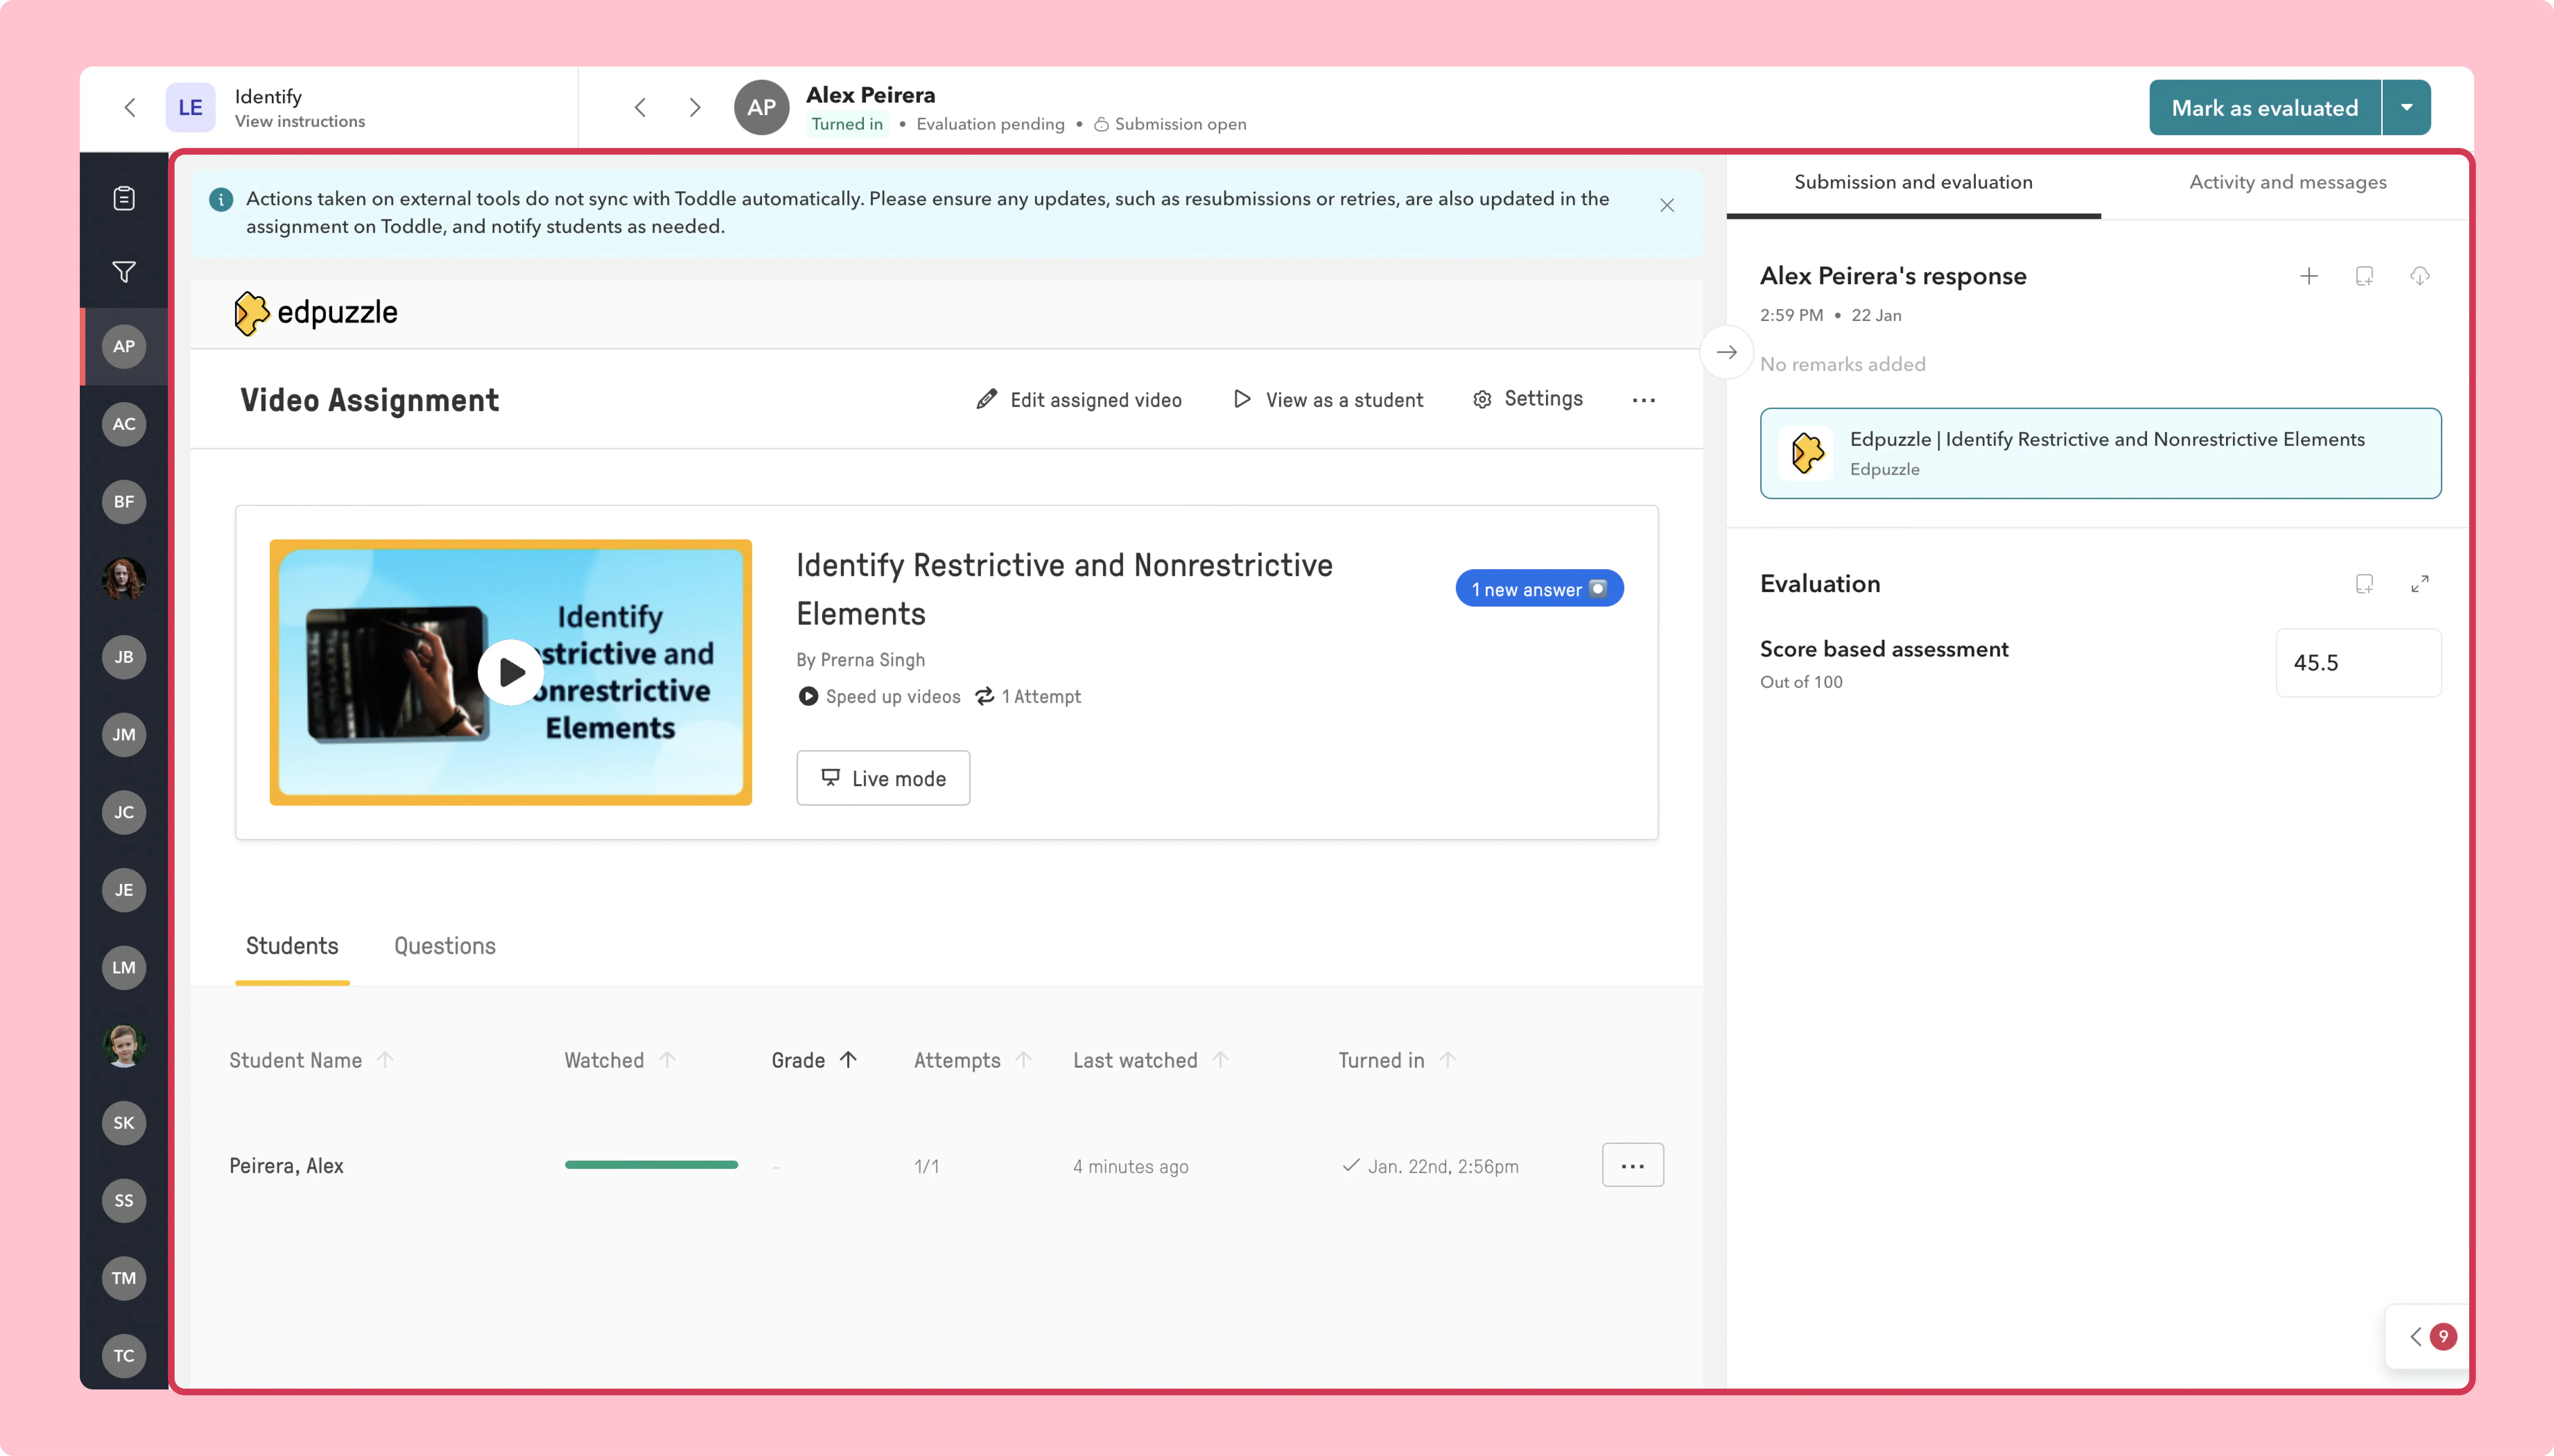Go to previous student arrow
2554x1456 pixels.
tap(640, 107)
